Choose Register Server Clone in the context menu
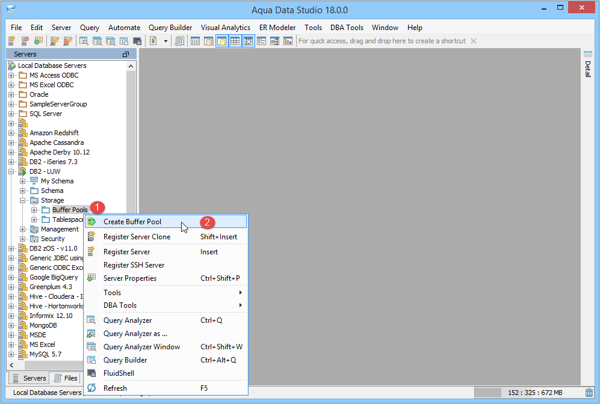This screenshot has width=600, height=404. click(x=166, y=237)
